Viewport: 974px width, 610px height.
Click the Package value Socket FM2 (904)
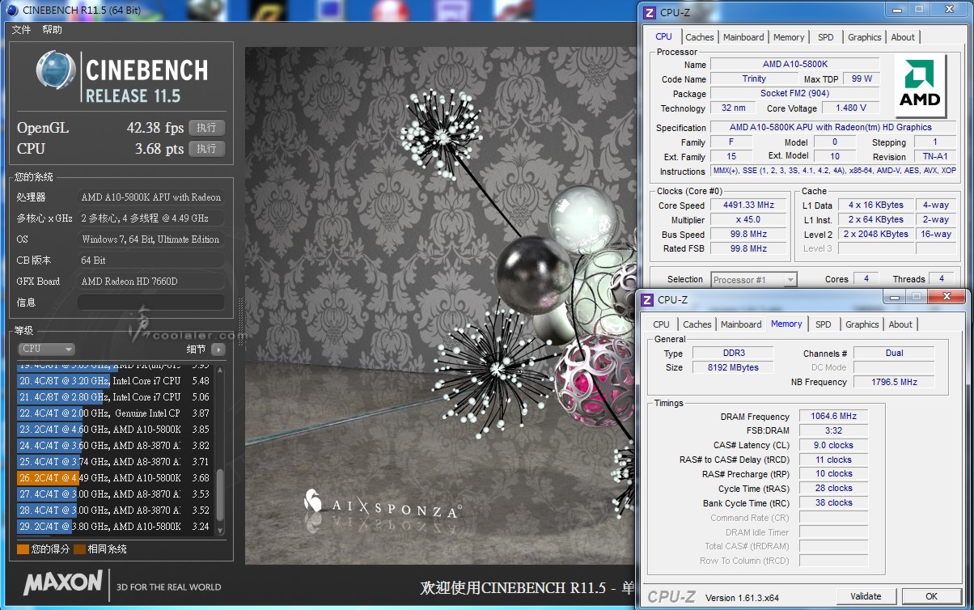pos(795,94)
